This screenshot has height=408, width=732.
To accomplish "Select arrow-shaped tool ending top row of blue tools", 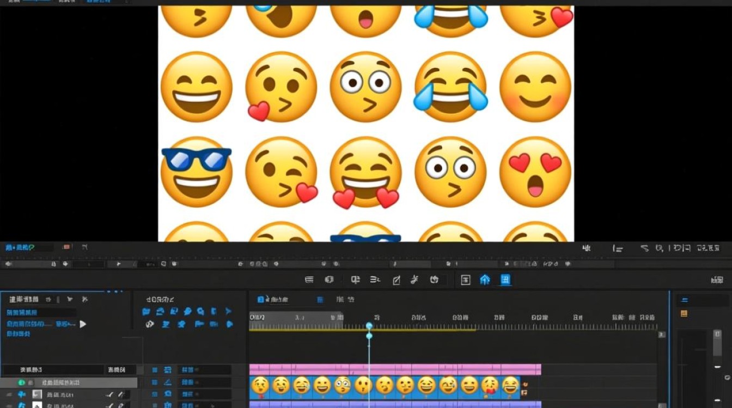I will (x=229, y=312).
